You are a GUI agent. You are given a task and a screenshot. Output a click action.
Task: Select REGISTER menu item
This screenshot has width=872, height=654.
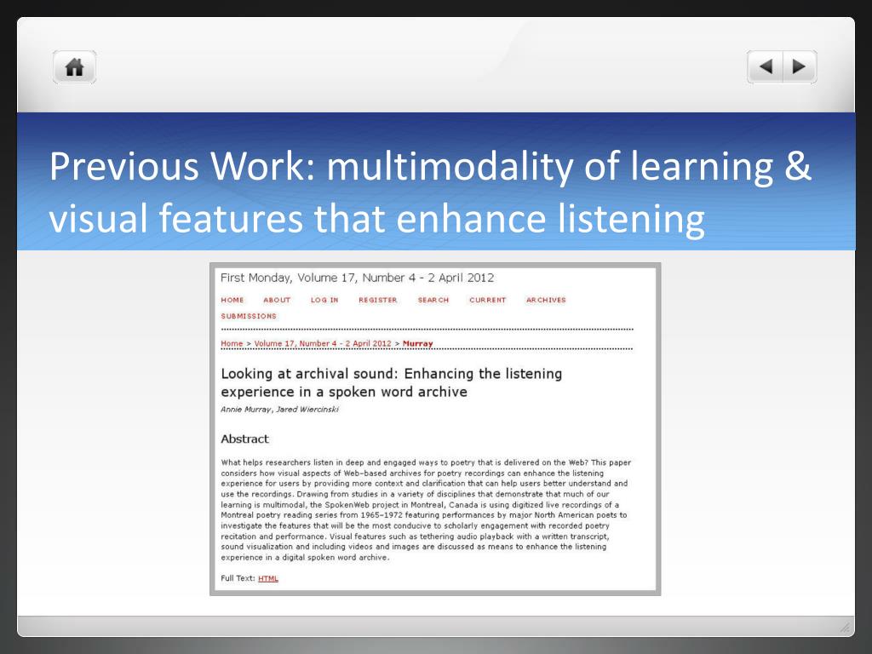[377, 300]
